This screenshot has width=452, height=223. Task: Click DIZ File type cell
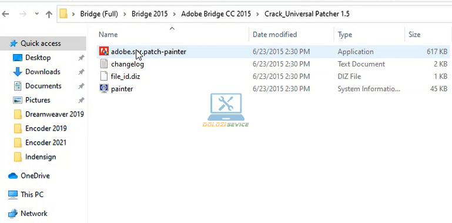pos(349,76)
